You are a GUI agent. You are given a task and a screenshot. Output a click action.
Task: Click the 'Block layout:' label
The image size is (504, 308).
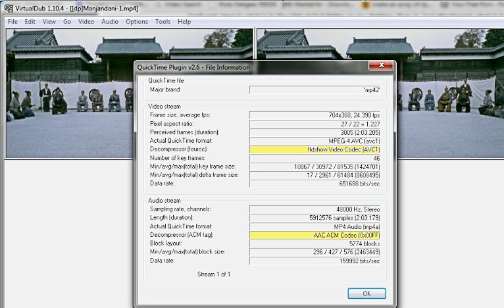pyautogui.click(x=166, y=243)
